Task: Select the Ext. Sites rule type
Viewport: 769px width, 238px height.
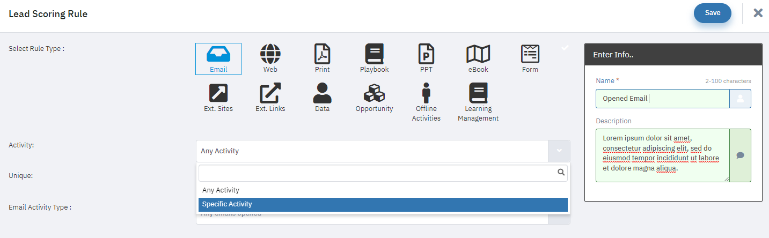Action: 218,98
